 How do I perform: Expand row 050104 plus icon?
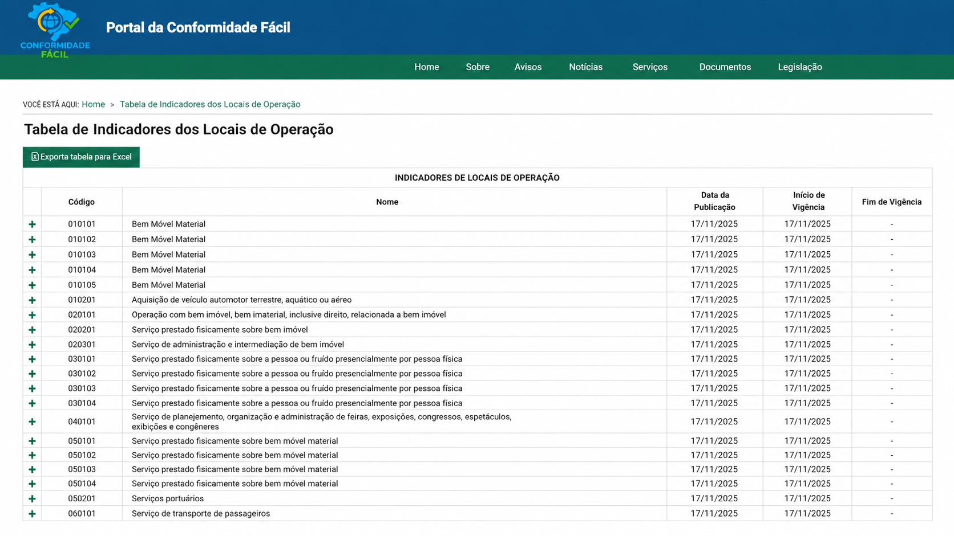(32, 484)
